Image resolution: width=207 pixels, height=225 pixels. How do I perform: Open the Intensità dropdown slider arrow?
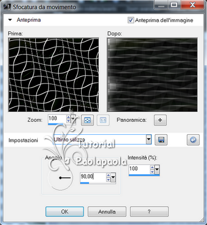pyautogui.click(x=157, y=170)
